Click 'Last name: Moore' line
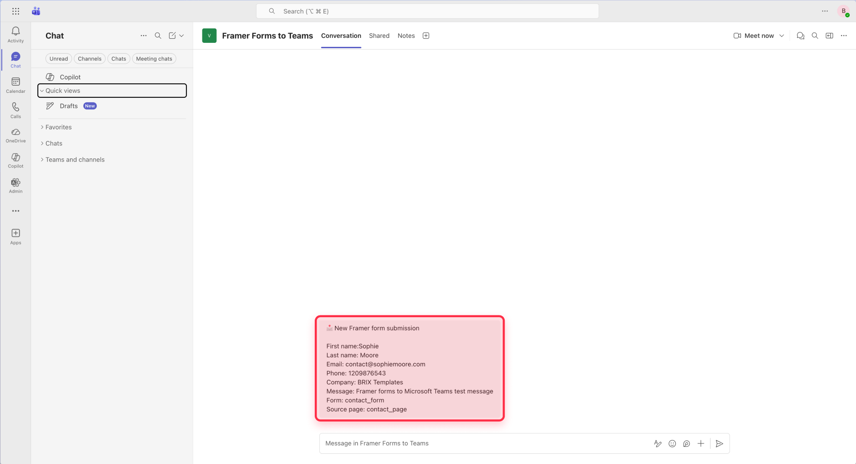The height and width of the screenshot is (464, 856). (352, 355)
